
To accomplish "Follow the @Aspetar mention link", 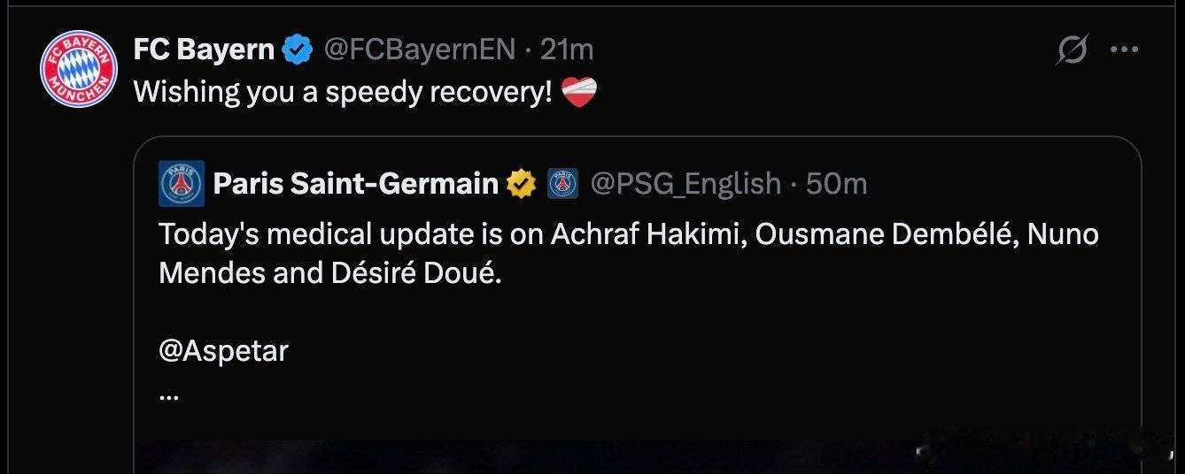I will click(224, 351).
